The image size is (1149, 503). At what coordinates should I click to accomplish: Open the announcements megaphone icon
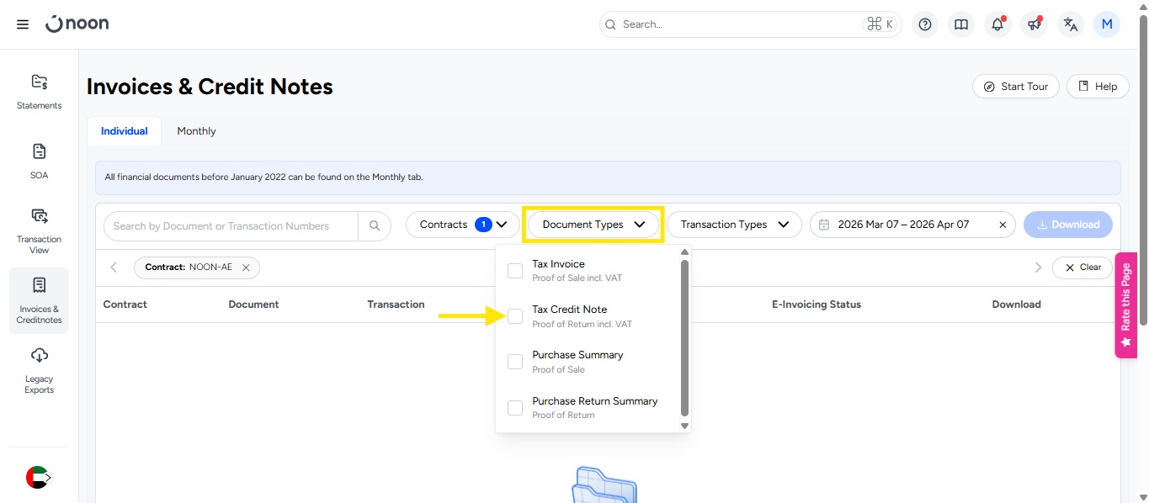click(1034, 24)
